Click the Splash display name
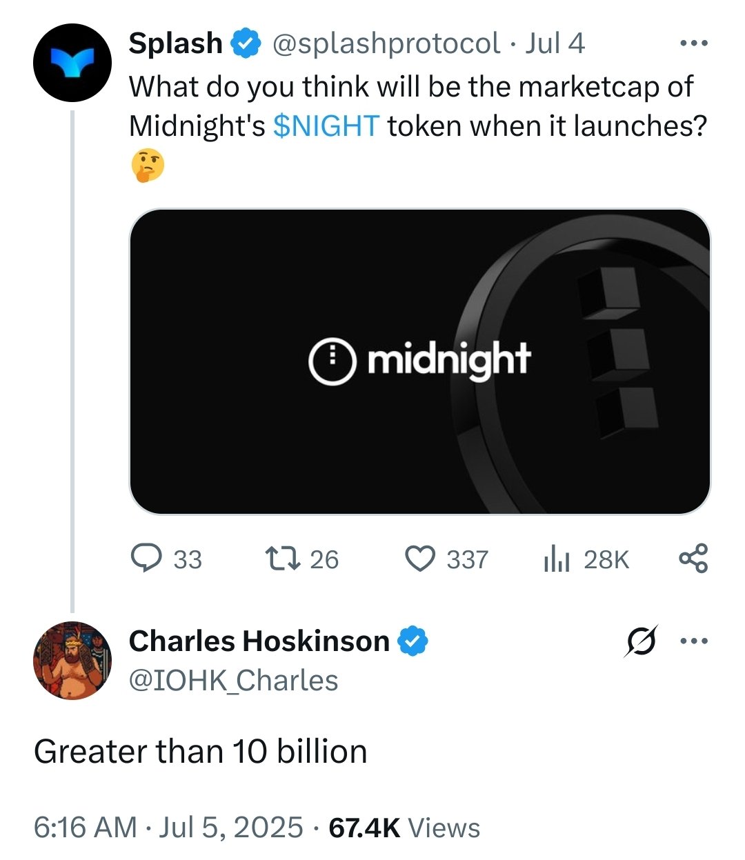 coord(175,43)
